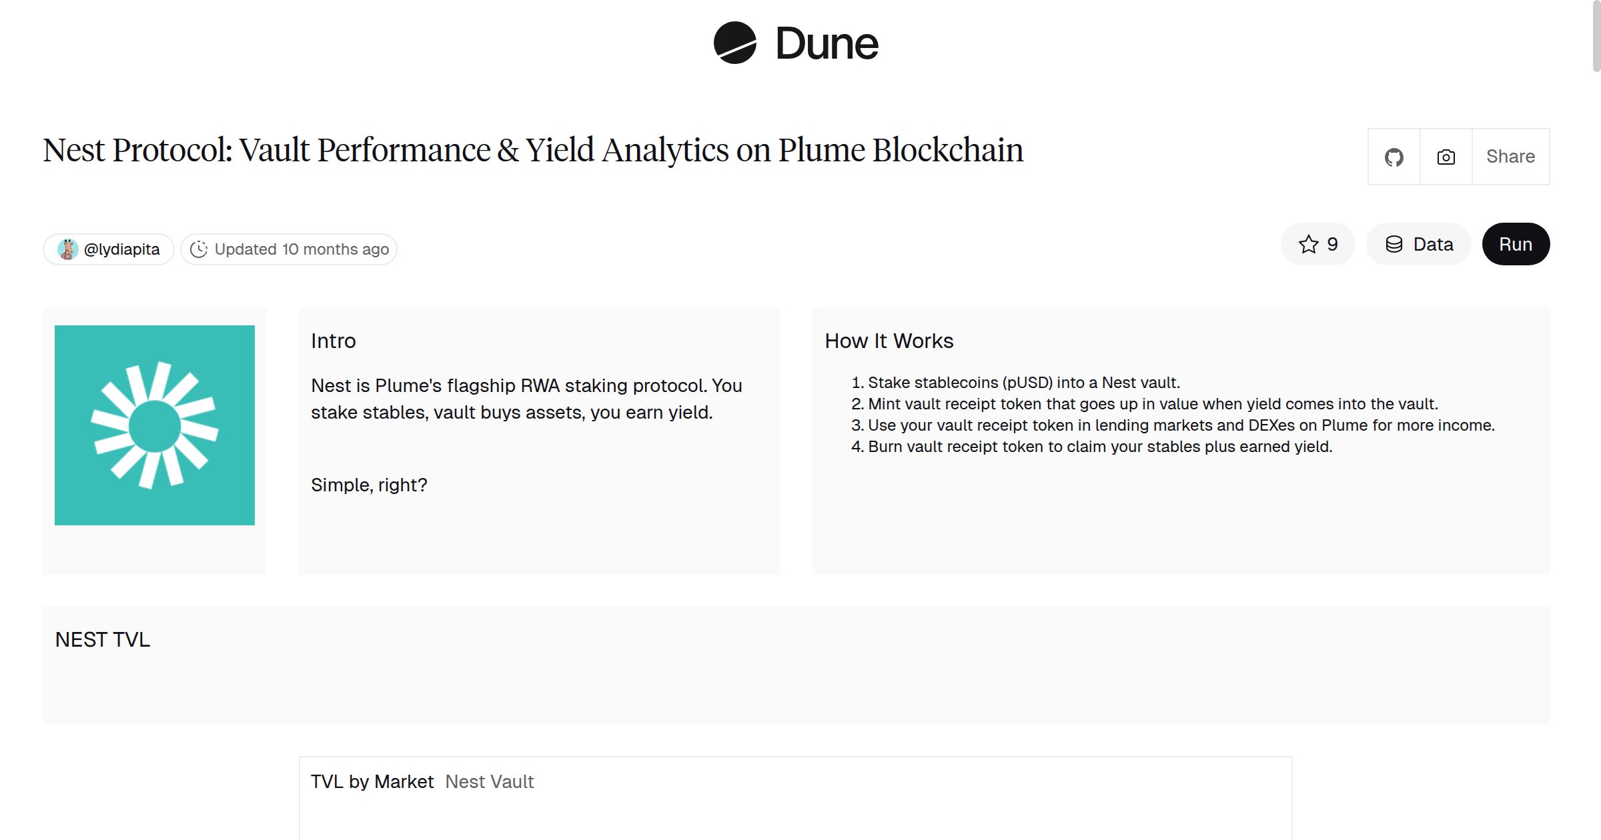Click the 'TVL by Market' widget title

point(372,781)
